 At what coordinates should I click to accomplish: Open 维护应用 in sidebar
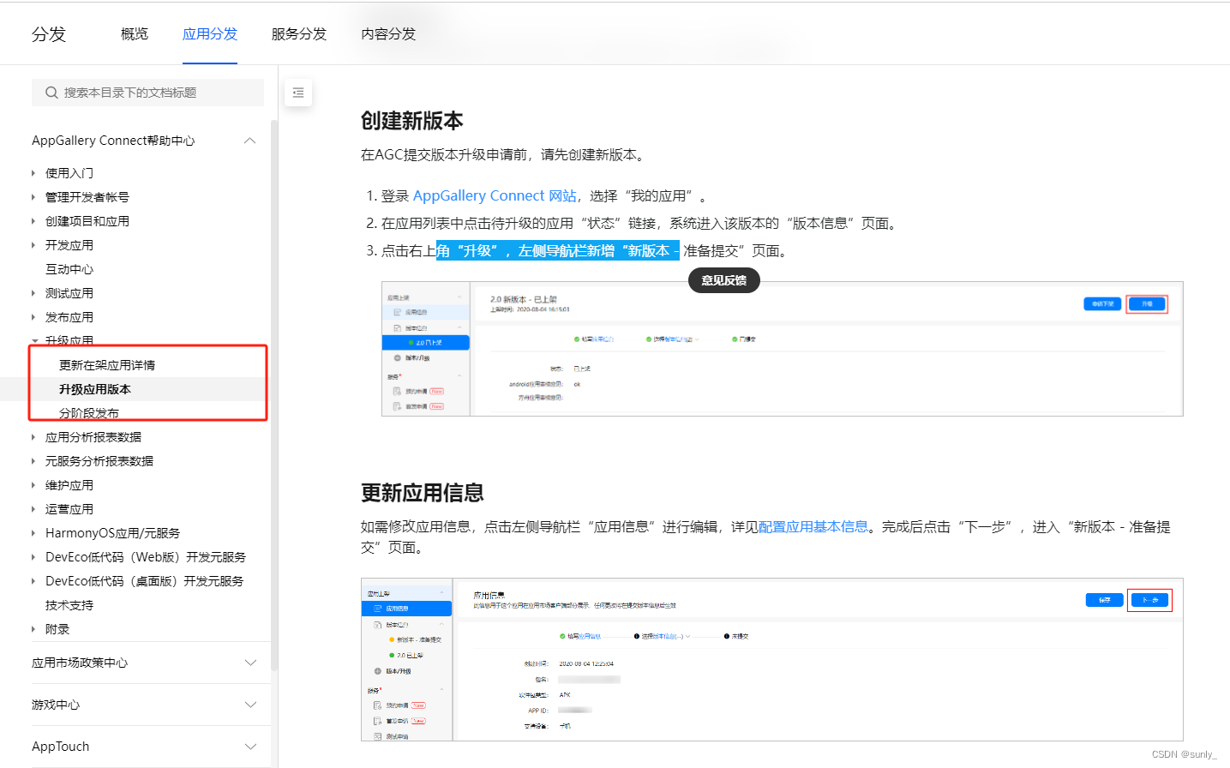[69, 485]
